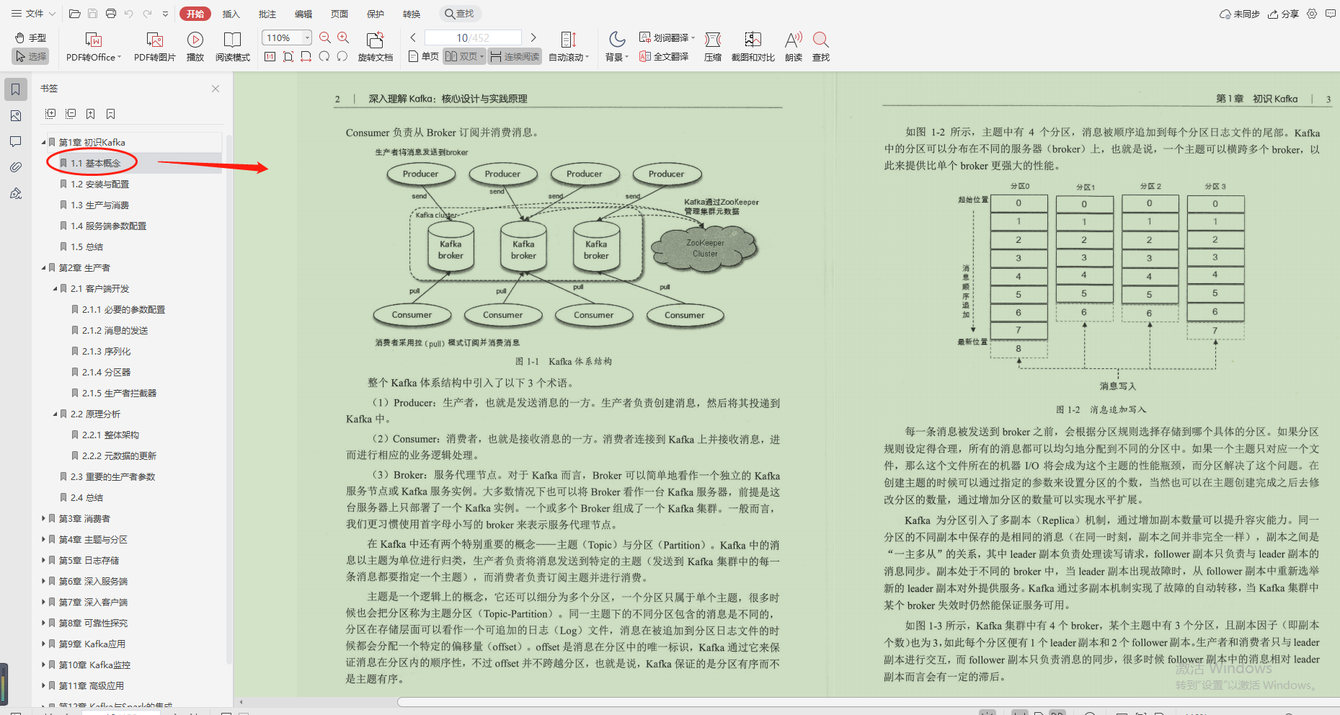1340x715 pixels.
Task: Expand 第4章 主题与分区 bookmark
Action: pyautogui.click(x=44, y=540)
